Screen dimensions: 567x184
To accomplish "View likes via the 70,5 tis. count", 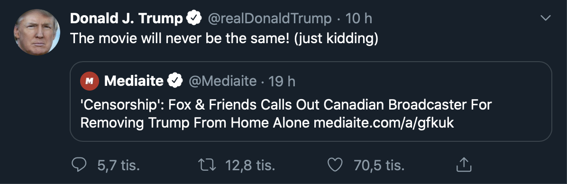I will 379,166.
